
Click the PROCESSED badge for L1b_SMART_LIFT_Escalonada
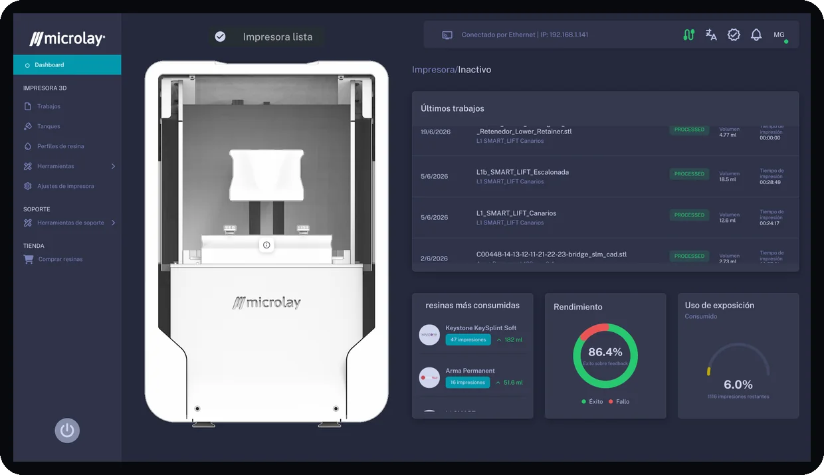tap(689, 174)
